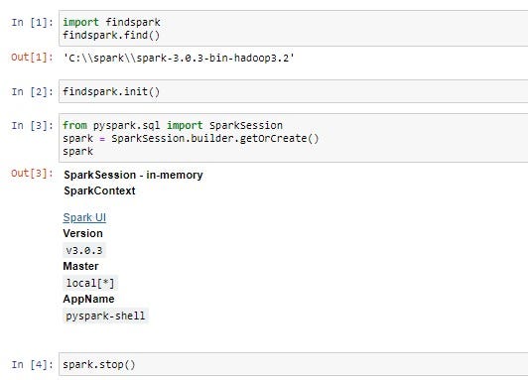The height and width of the screenshot is (380, 528).
Task: Select the In [4] cell prompt
Action: [33, 364]
